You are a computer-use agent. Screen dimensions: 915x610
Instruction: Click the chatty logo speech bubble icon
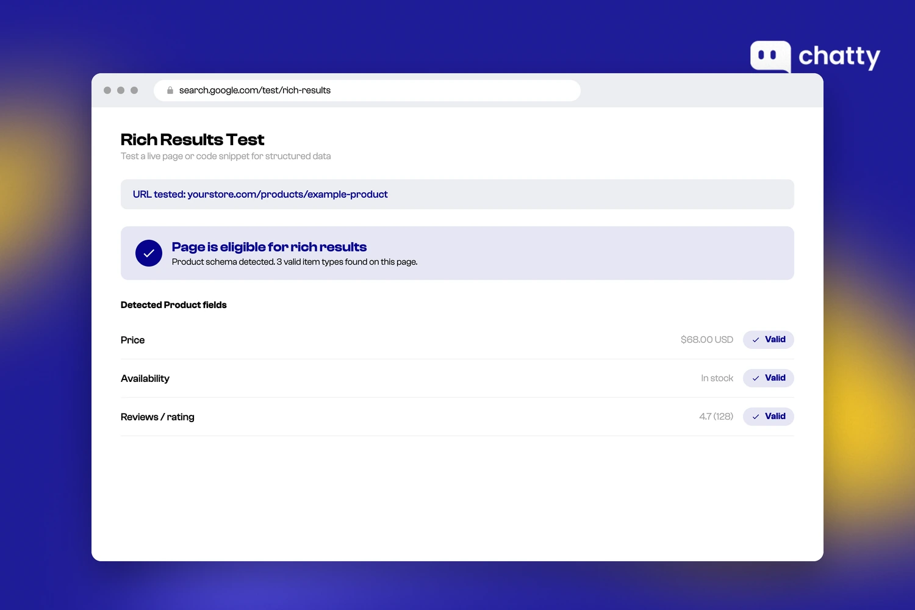770,57
